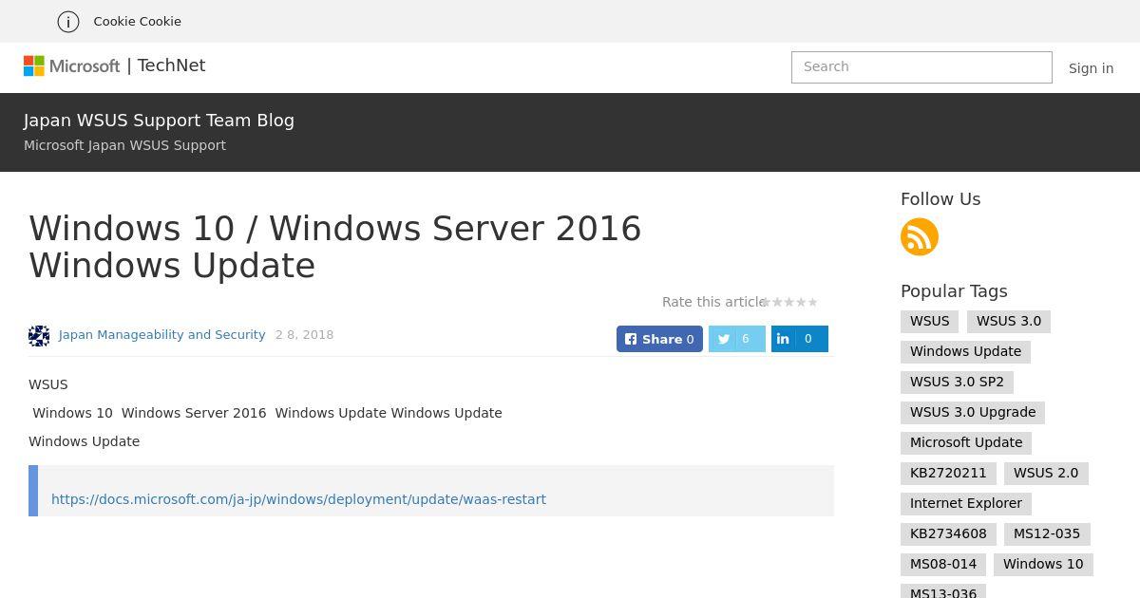Click the cookie info icon
This screenshot has width=1140, height=598.
(x=68, y=21)
